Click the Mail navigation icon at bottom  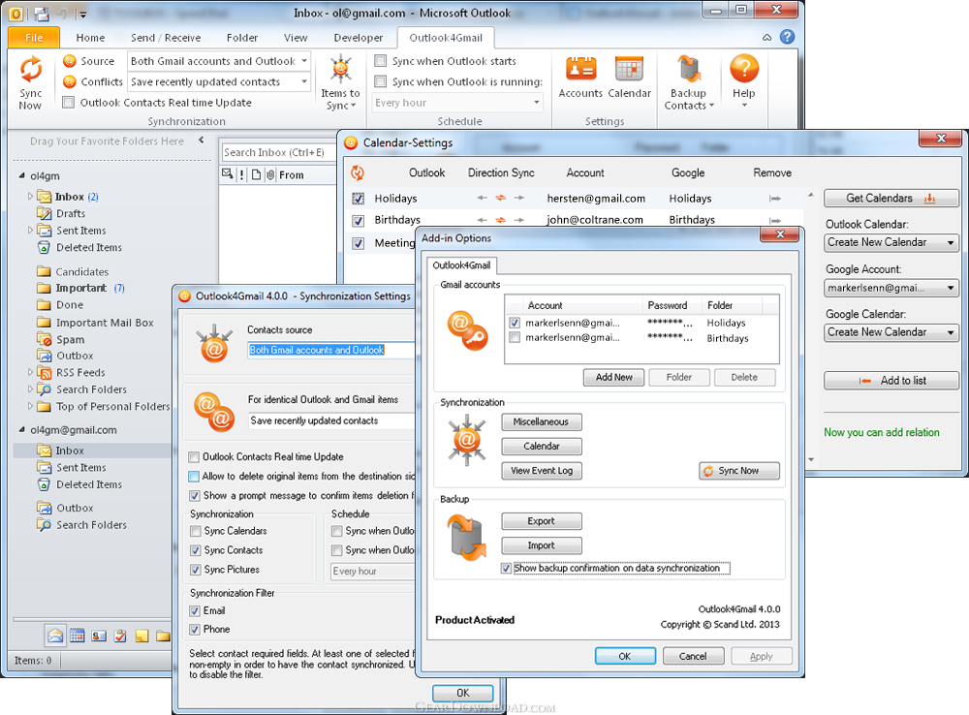55,636
